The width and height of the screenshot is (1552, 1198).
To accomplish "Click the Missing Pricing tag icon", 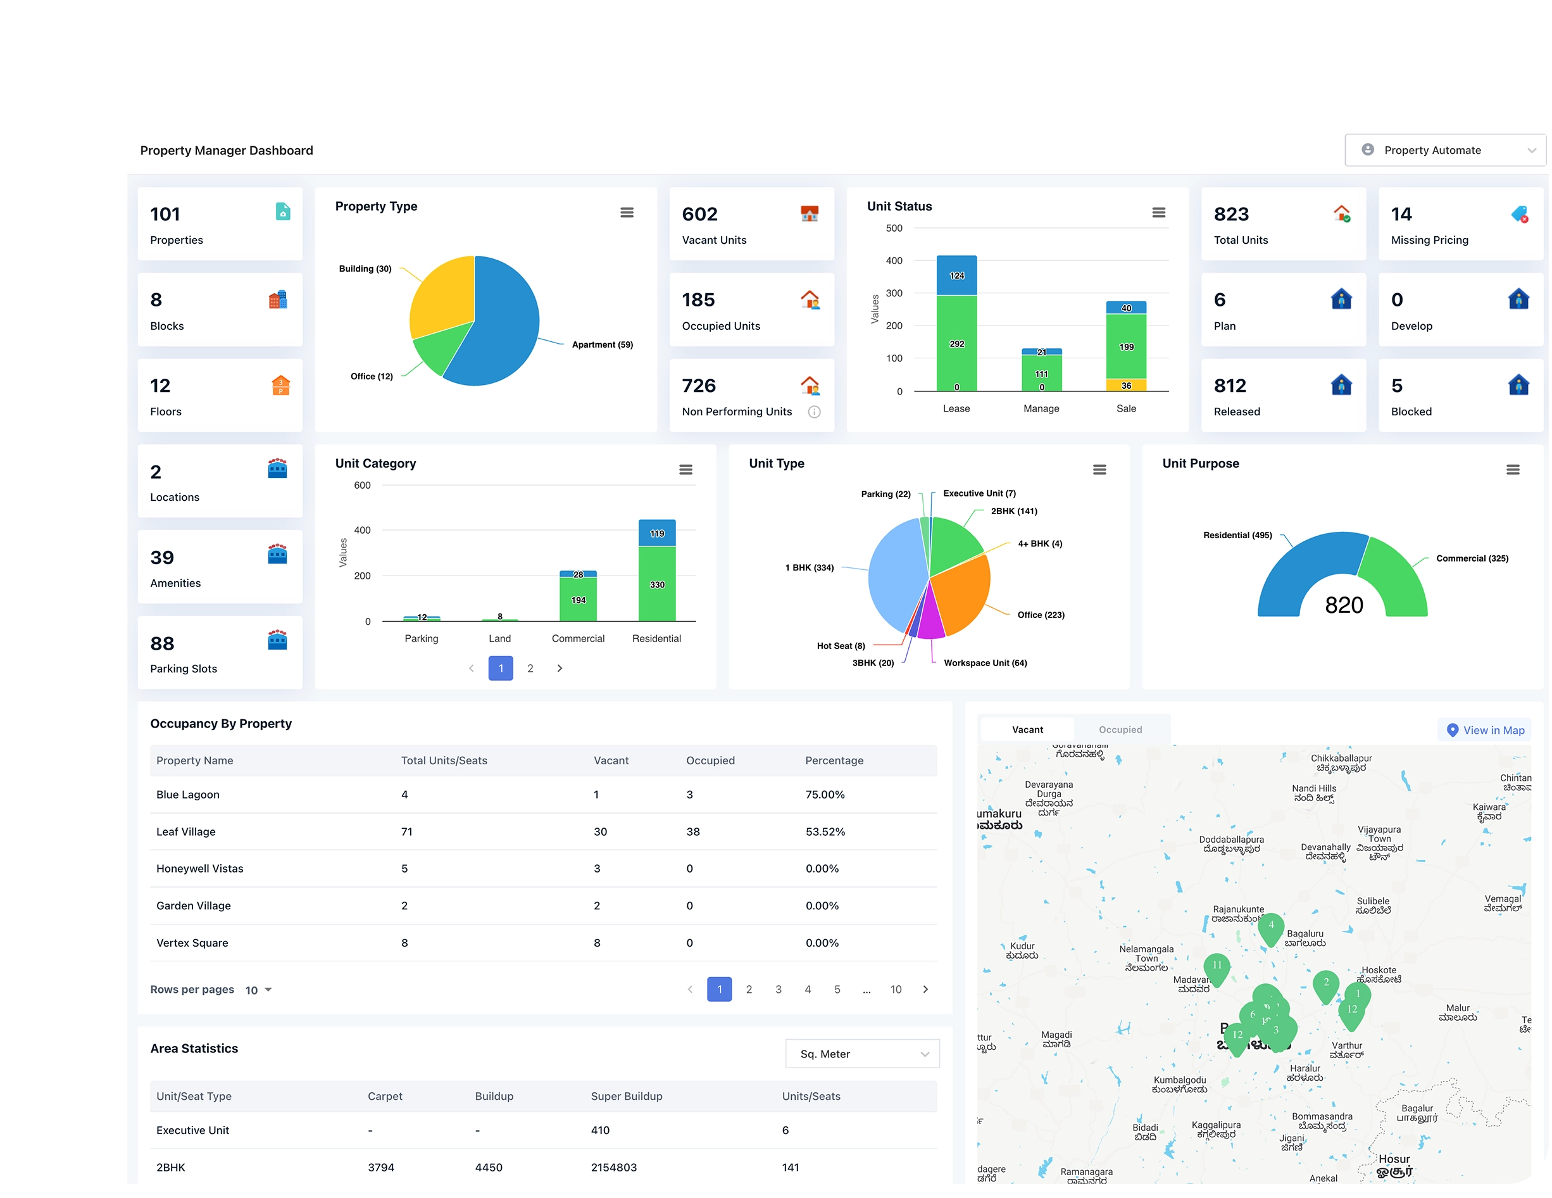I will pos(1518,214).
